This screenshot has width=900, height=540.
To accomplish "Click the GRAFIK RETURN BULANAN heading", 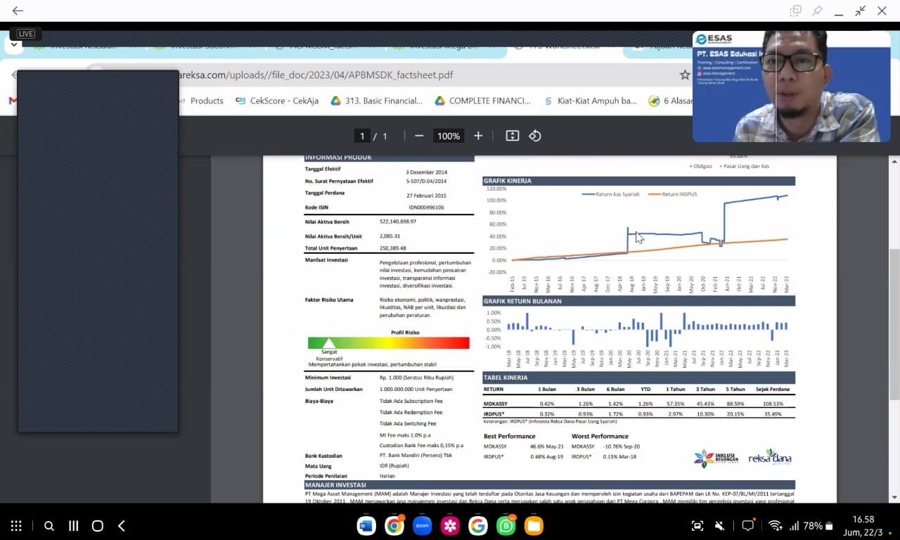I will [522, 301].
